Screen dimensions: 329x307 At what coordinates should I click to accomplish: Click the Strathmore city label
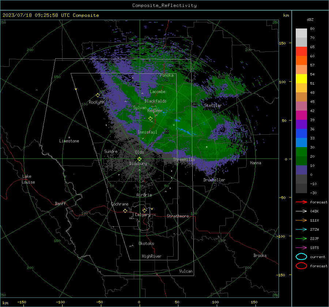(178, 216)
